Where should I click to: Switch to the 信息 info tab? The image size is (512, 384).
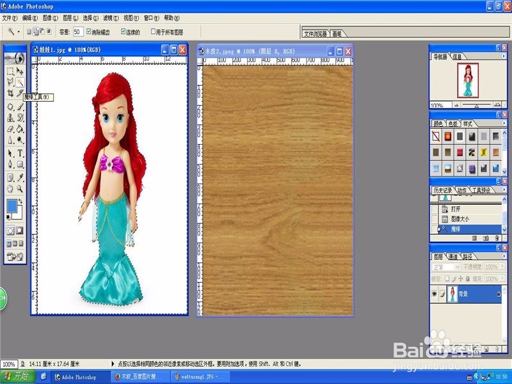[457, 57]
